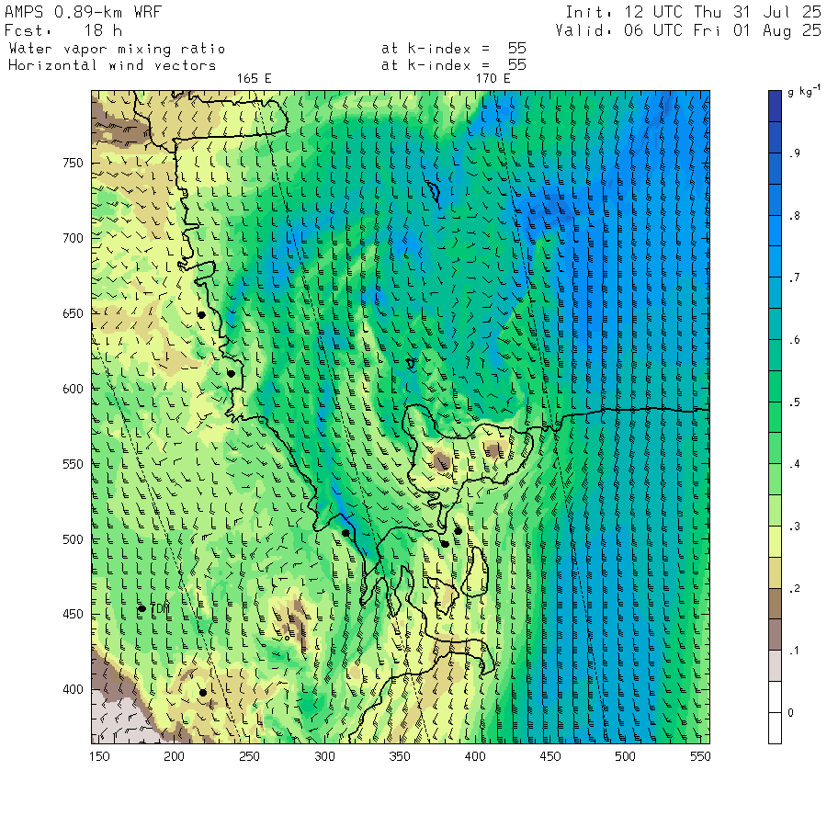
Task: Click the '.9' colorbar value label
Action: coord(794,153)
